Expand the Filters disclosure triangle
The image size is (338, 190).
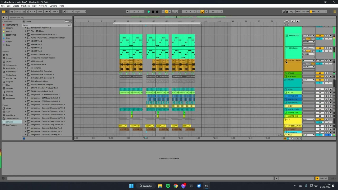click(x=24, y=22)
